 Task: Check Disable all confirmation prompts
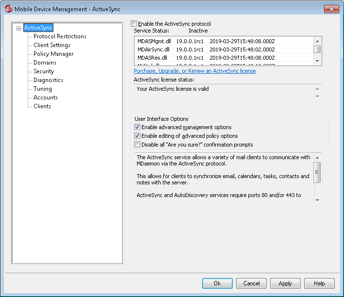[x=137, y=145]
